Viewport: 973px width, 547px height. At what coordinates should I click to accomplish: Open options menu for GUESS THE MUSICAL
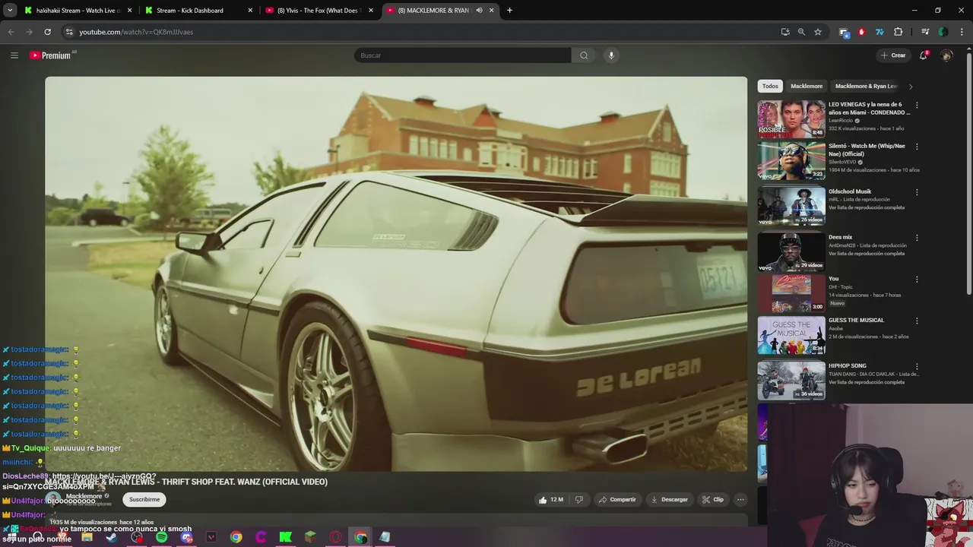[x=917, y=321]
